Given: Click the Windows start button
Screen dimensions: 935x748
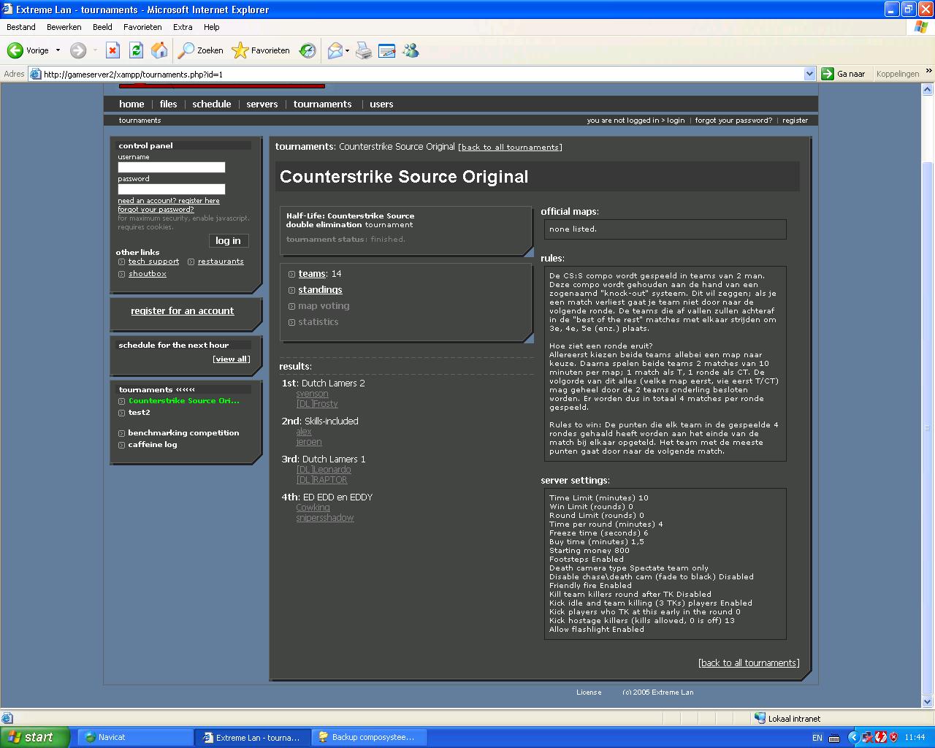Looking at the screenshot, I should (34, 737).
